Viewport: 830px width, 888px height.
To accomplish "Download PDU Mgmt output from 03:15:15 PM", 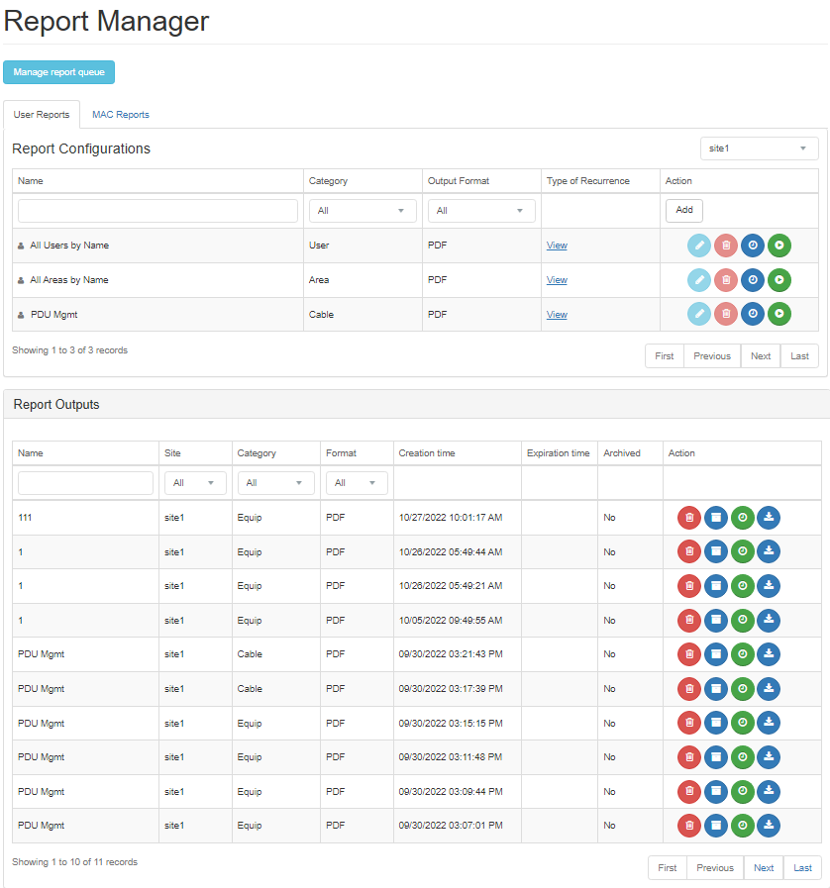I will pyautogui.click(x=769, y=724).
